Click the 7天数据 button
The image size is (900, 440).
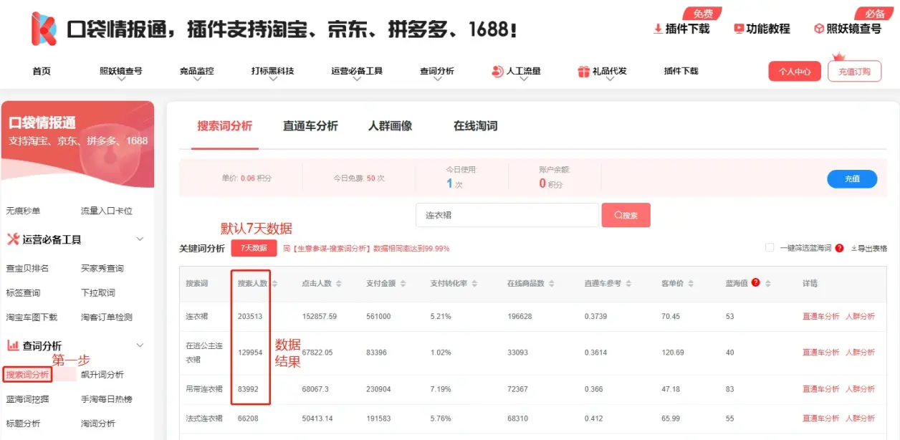(254, 248)
